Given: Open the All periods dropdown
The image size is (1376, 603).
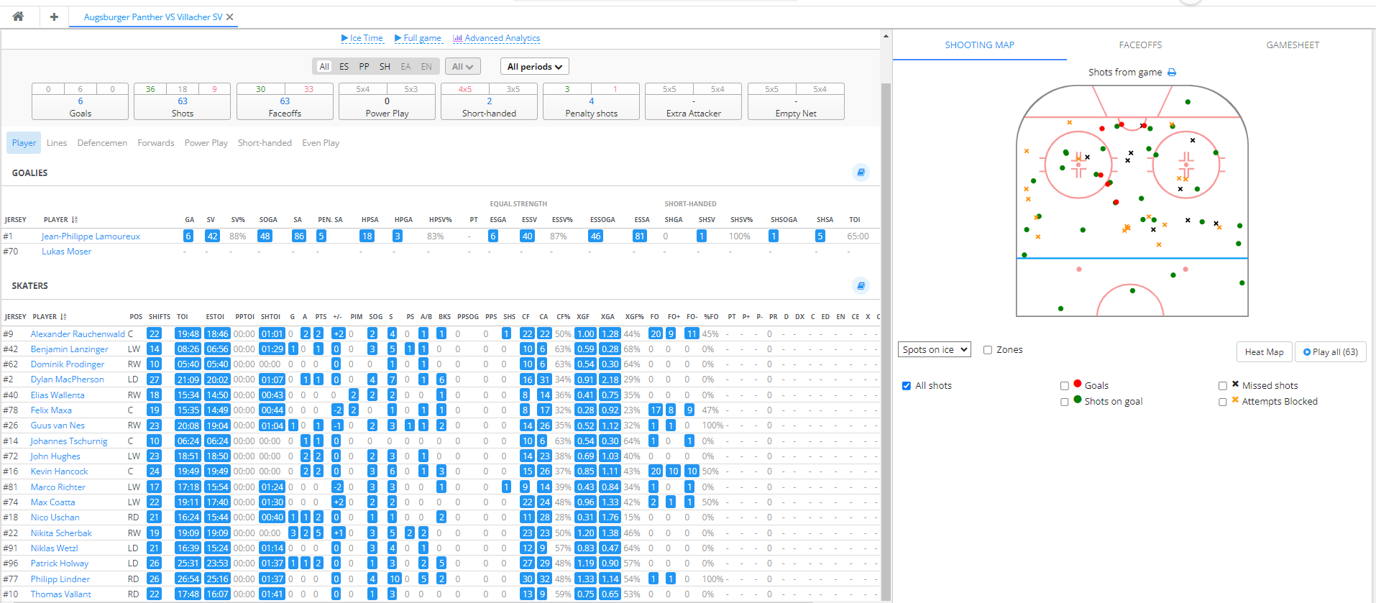Looking at the screenshot, I should point(534,67).
